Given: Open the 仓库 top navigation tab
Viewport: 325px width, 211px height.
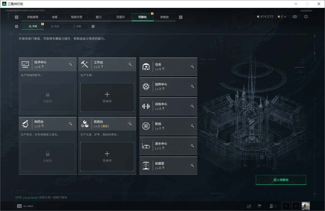Looking at the screenshot, I should point(55,17).
